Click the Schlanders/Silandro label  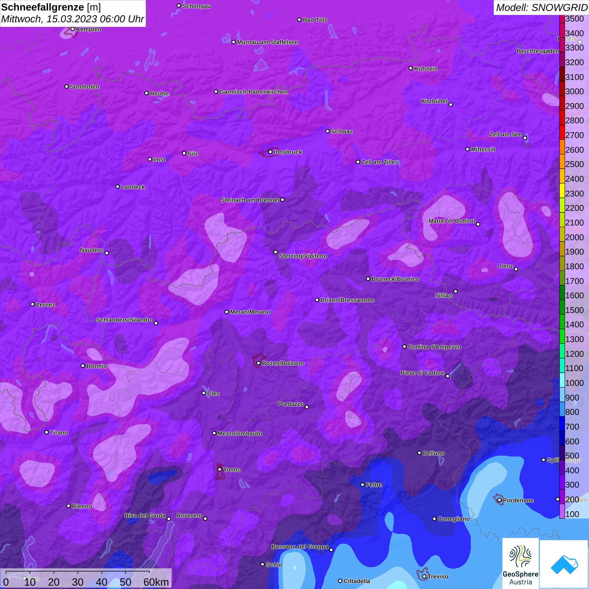125,320
